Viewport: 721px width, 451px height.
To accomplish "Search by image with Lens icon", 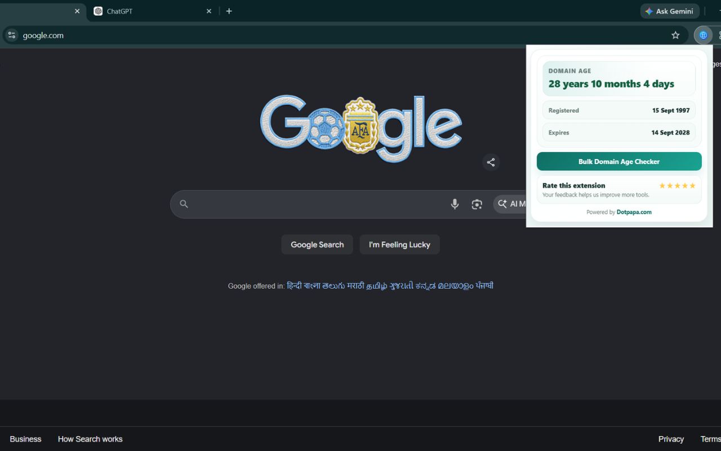I will click(x=477, y=204).
